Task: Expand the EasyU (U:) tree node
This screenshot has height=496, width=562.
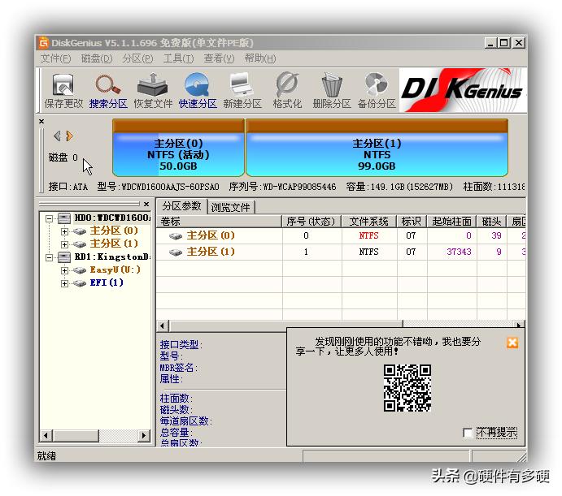Action: coord(65,270)
